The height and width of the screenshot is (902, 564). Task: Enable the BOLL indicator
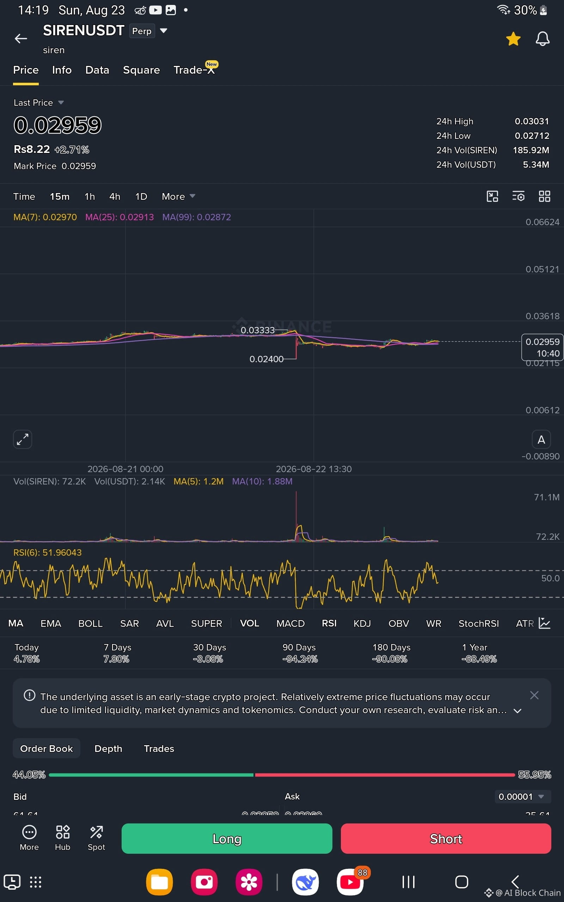(x=90, y=624)
